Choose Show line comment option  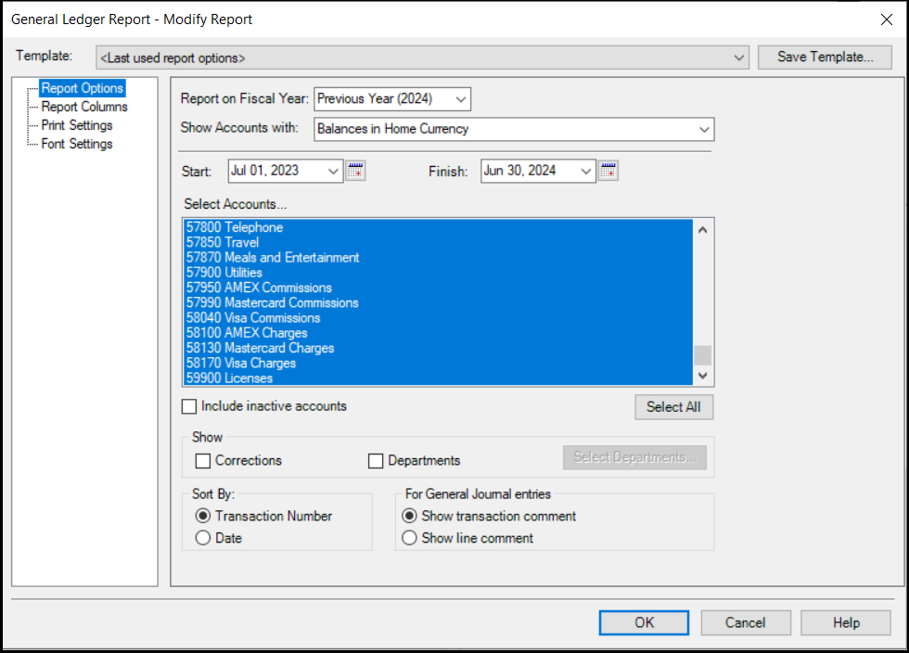[409, 538]
